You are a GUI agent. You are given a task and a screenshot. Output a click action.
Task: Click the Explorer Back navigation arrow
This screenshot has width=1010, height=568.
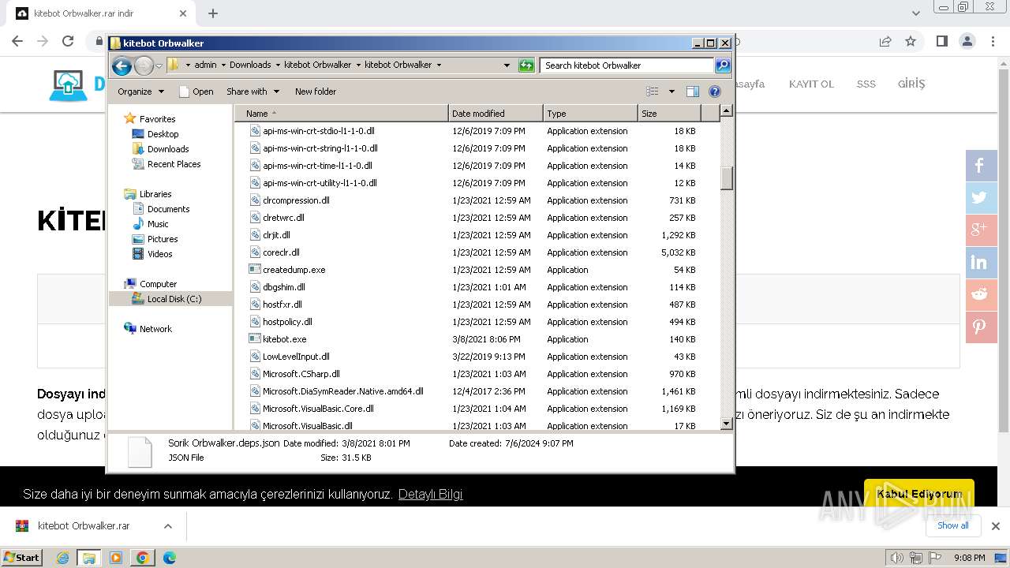(122, 65)
